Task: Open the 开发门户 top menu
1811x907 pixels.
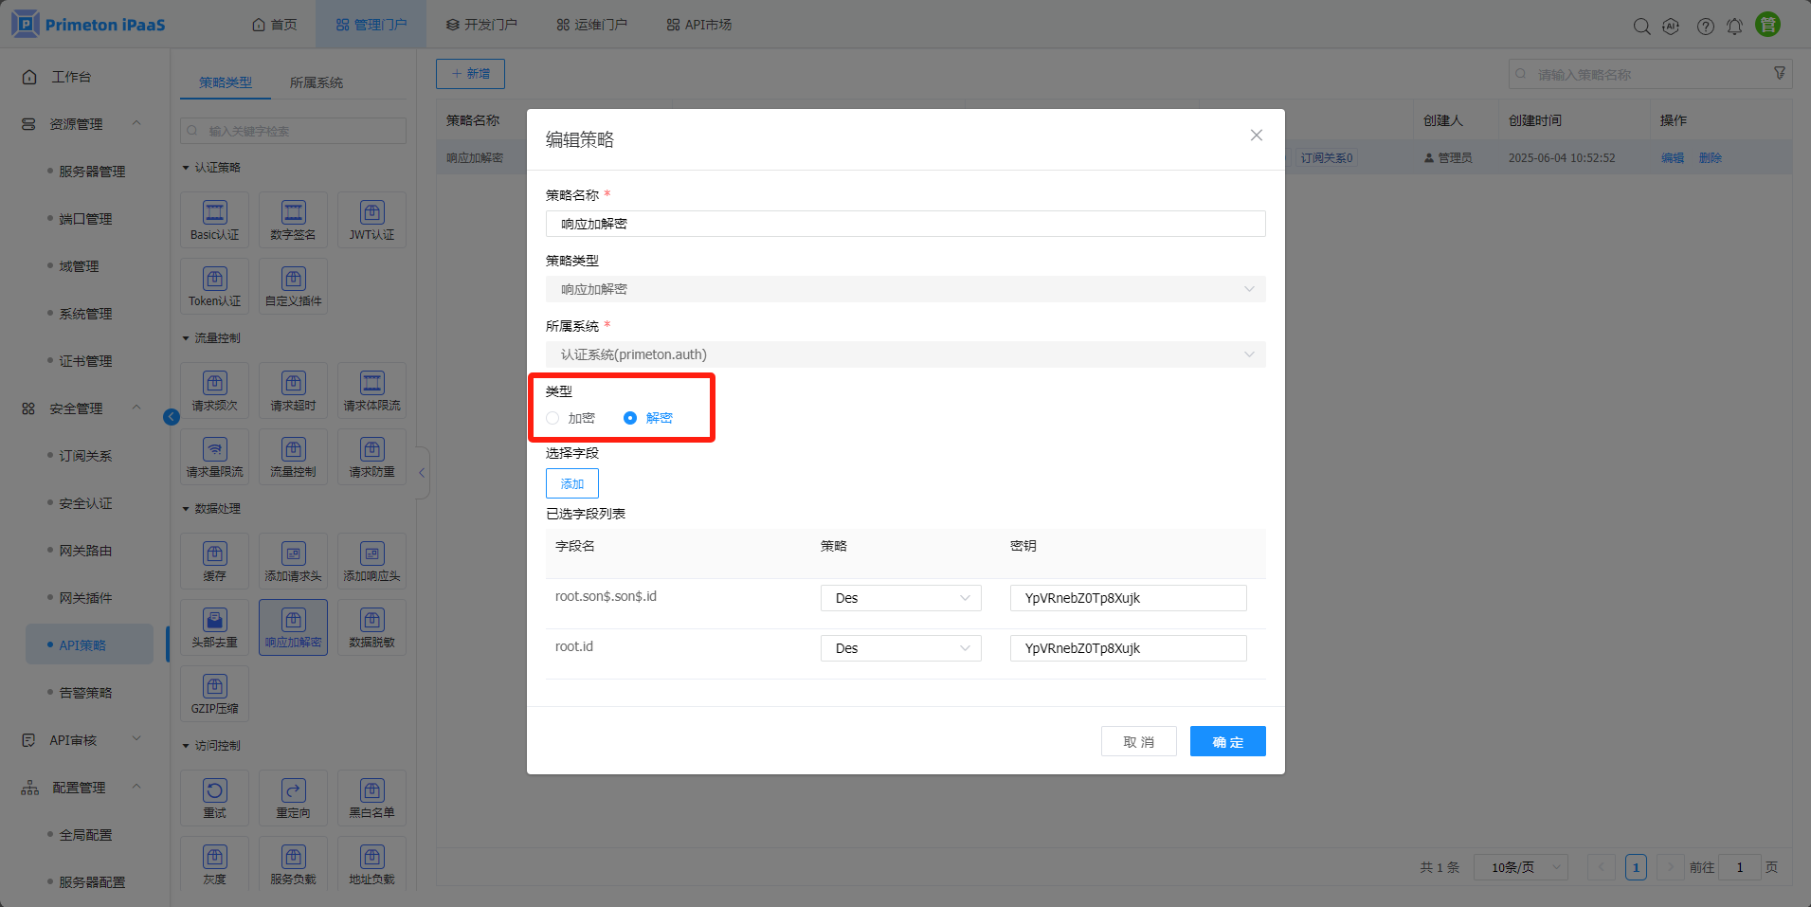Action: coord(481,25)
